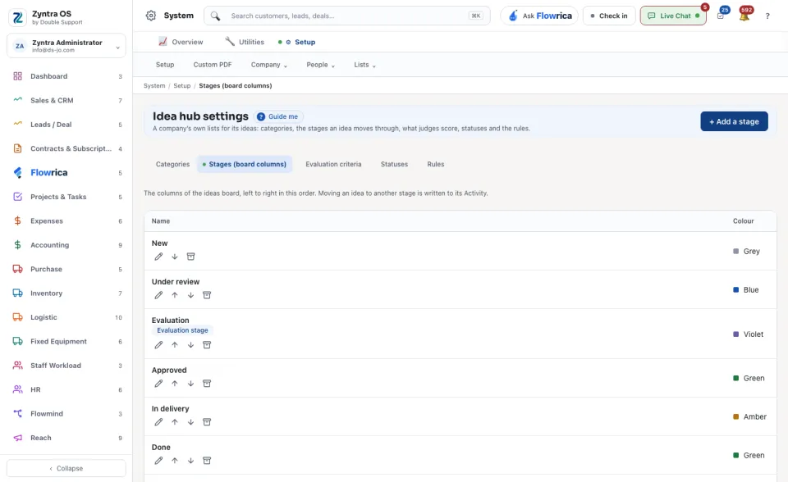The height and width of the screenshot is (482, 788).
Task: Open Live Chat
Action: (673, 16)
